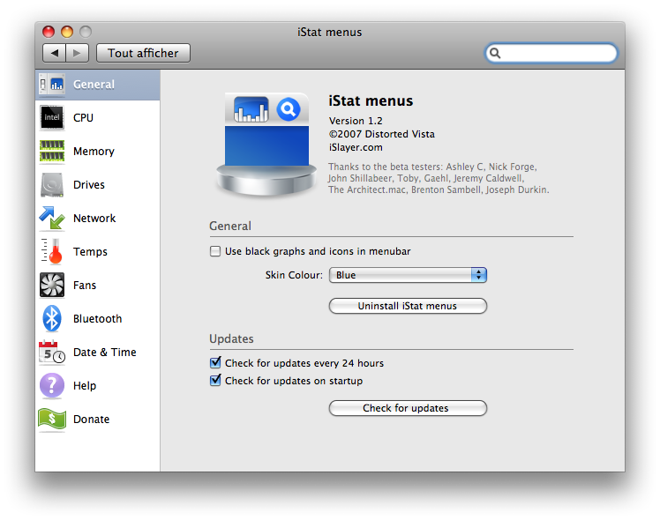
Task: Click the Donate money icon
Action: 52,419
